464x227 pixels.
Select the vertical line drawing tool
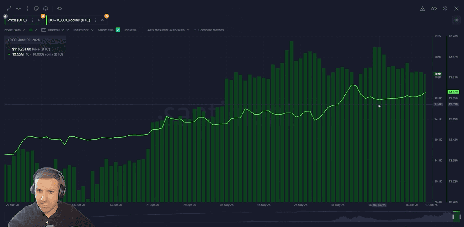[x=27, y=8]
